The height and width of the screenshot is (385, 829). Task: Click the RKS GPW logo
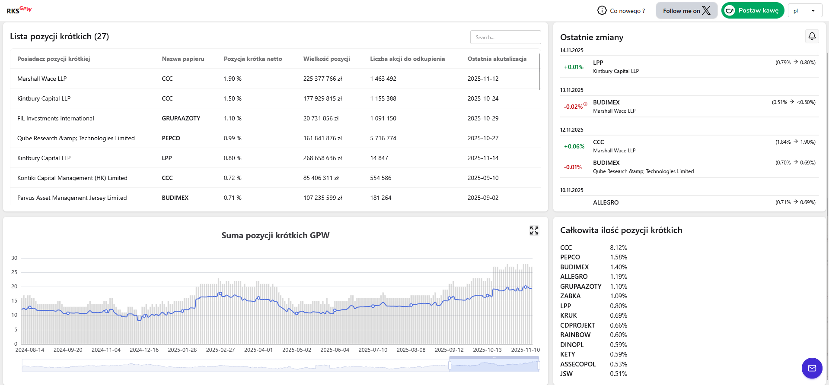click(x=19, y=10)
